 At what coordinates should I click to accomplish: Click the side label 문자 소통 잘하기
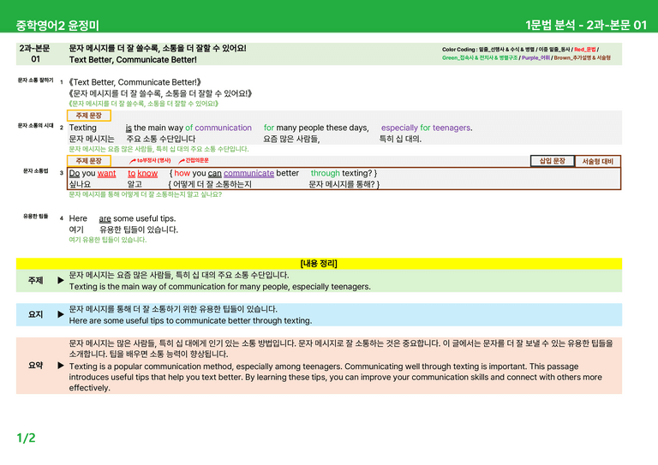36,80
